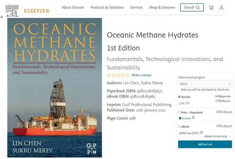Open the About Elsevier menu

(73, 7)
